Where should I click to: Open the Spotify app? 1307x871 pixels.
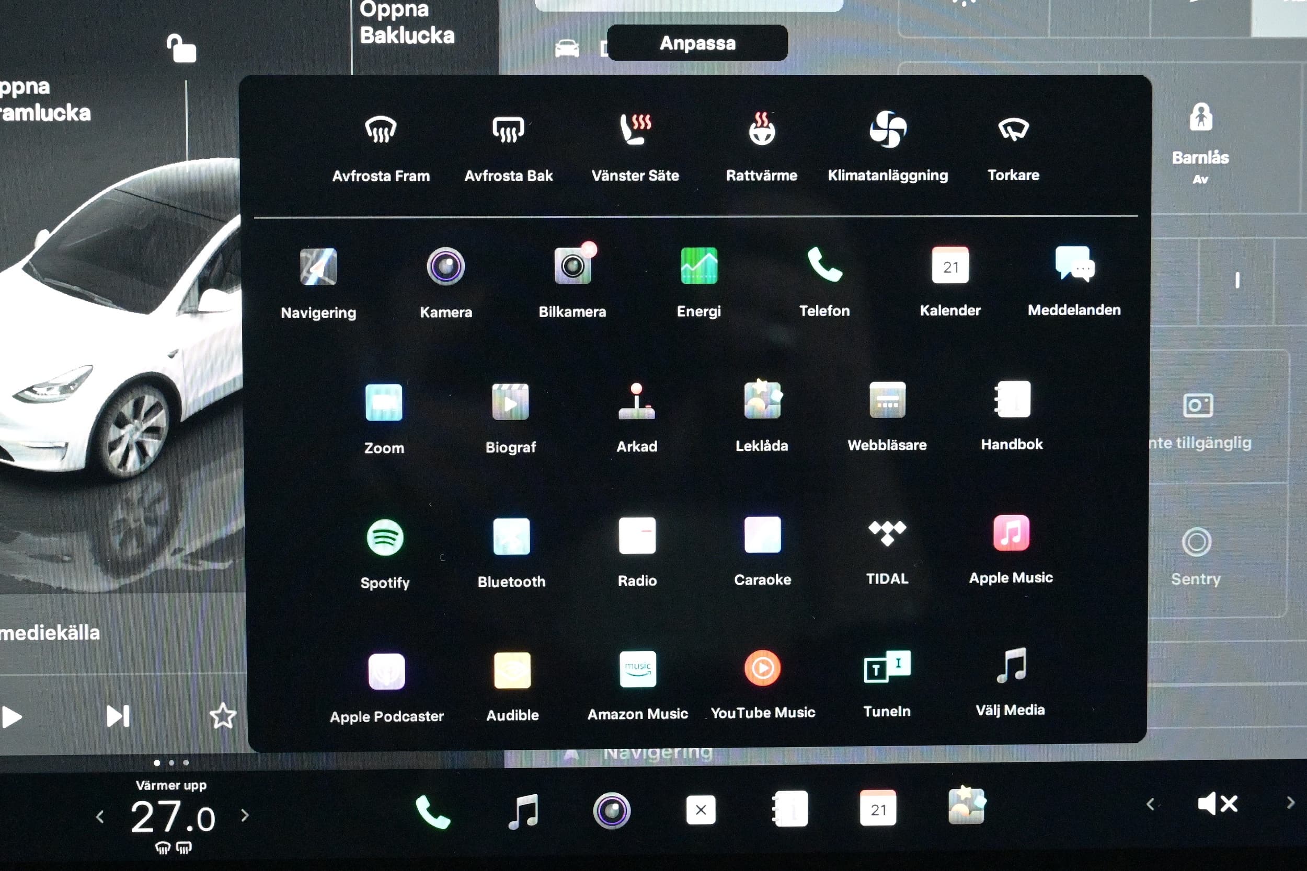(x=385, y=538)
